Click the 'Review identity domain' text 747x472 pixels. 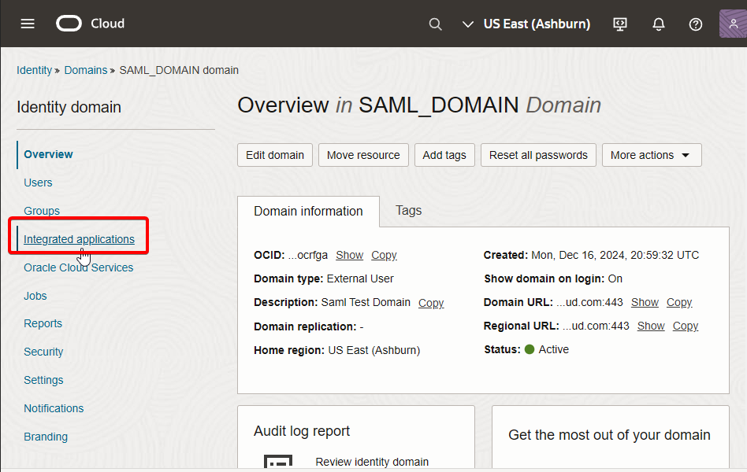pos(372,462)
